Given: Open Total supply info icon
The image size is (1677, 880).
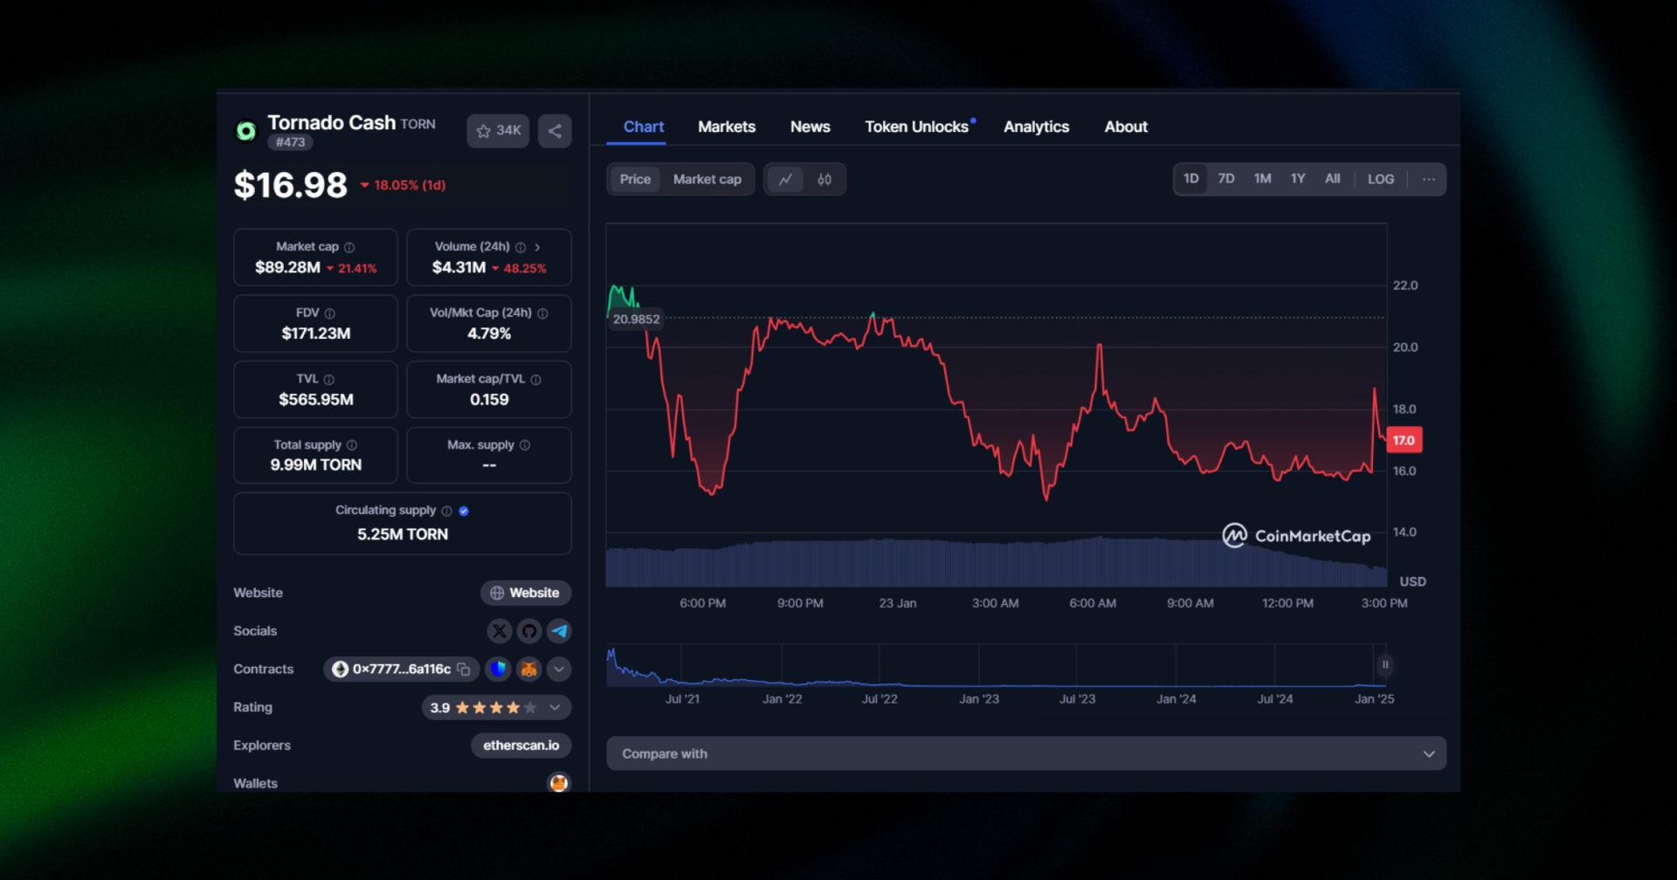Looking at the screenshot, I should click(352, 445).
